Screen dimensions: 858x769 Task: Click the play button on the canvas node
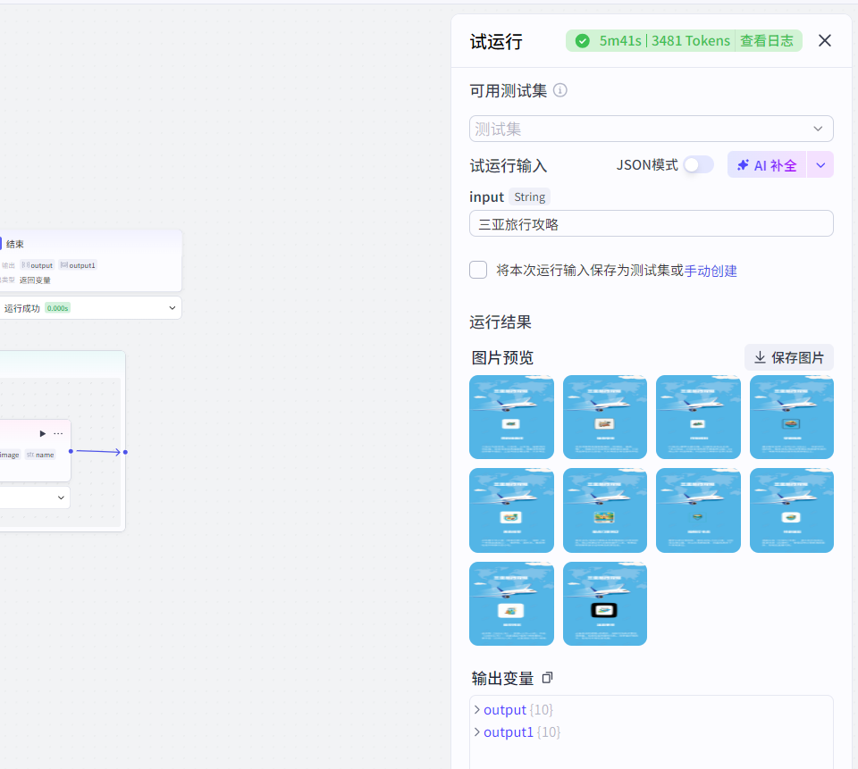(41, 432)
